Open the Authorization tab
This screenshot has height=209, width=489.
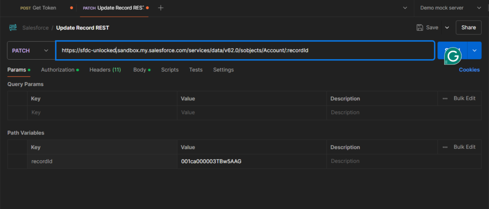60,70
